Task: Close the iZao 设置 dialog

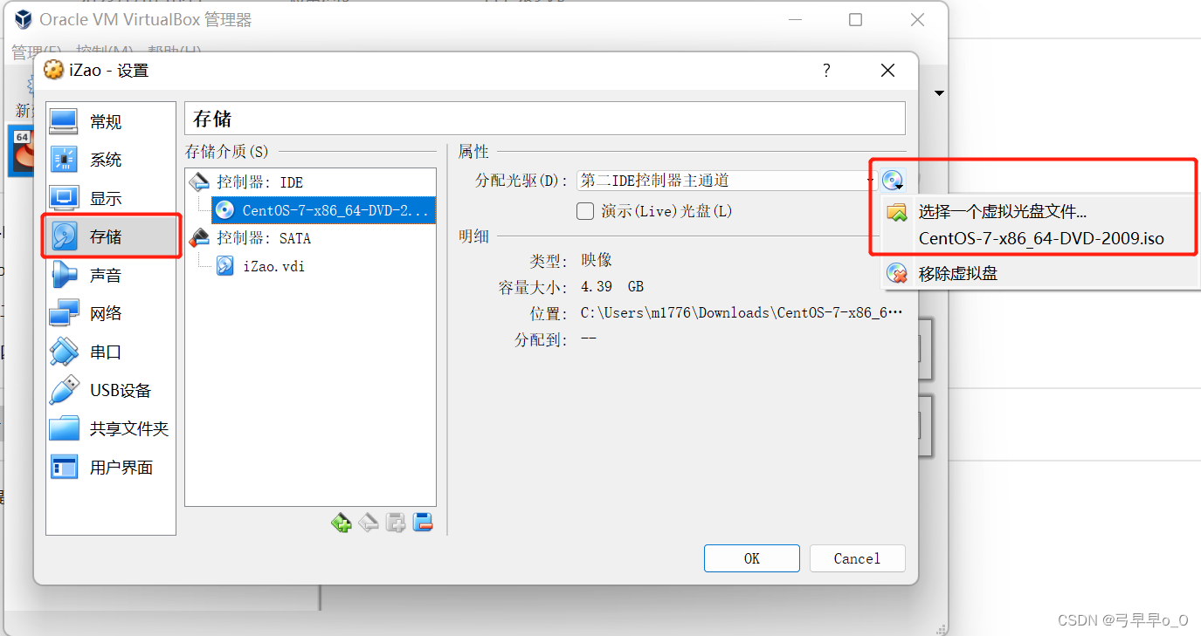Action: 887,71
